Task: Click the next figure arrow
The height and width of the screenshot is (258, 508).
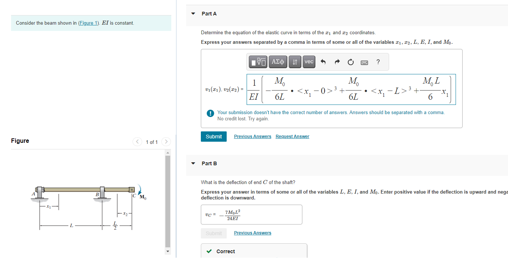Action: (x=166, y=141)
